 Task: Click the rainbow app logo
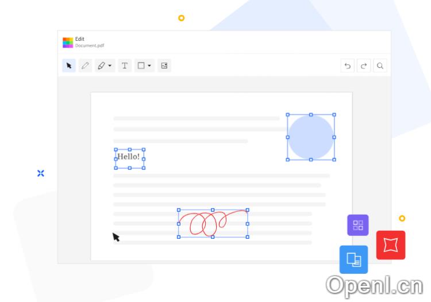coord(68,42)
